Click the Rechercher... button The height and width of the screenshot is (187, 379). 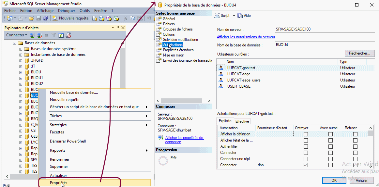359,53
